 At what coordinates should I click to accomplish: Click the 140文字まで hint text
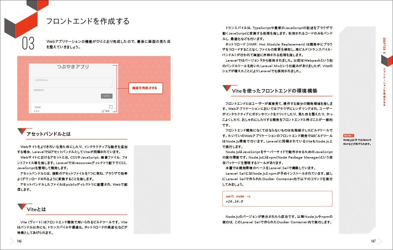39,90
